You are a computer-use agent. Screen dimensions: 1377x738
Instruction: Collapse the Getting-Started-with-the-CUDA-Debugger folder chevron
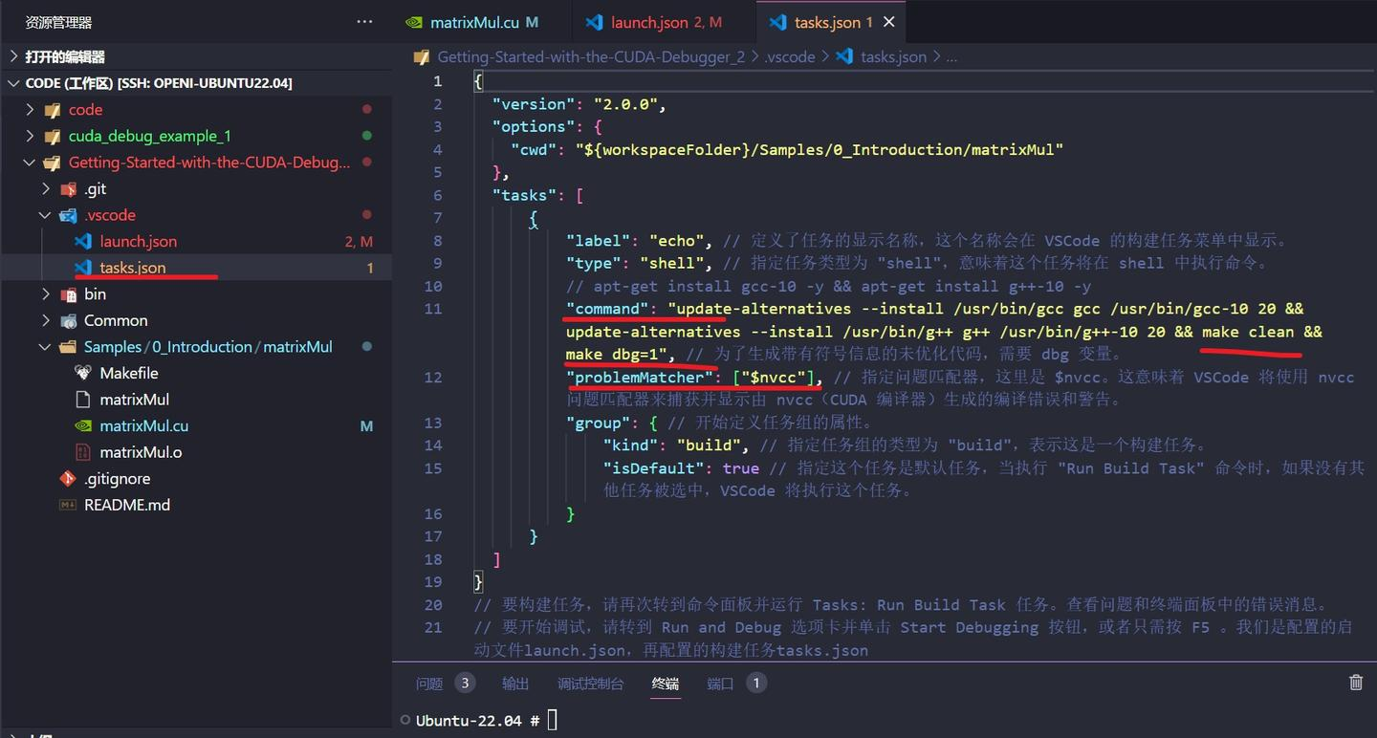coord(30,163)
